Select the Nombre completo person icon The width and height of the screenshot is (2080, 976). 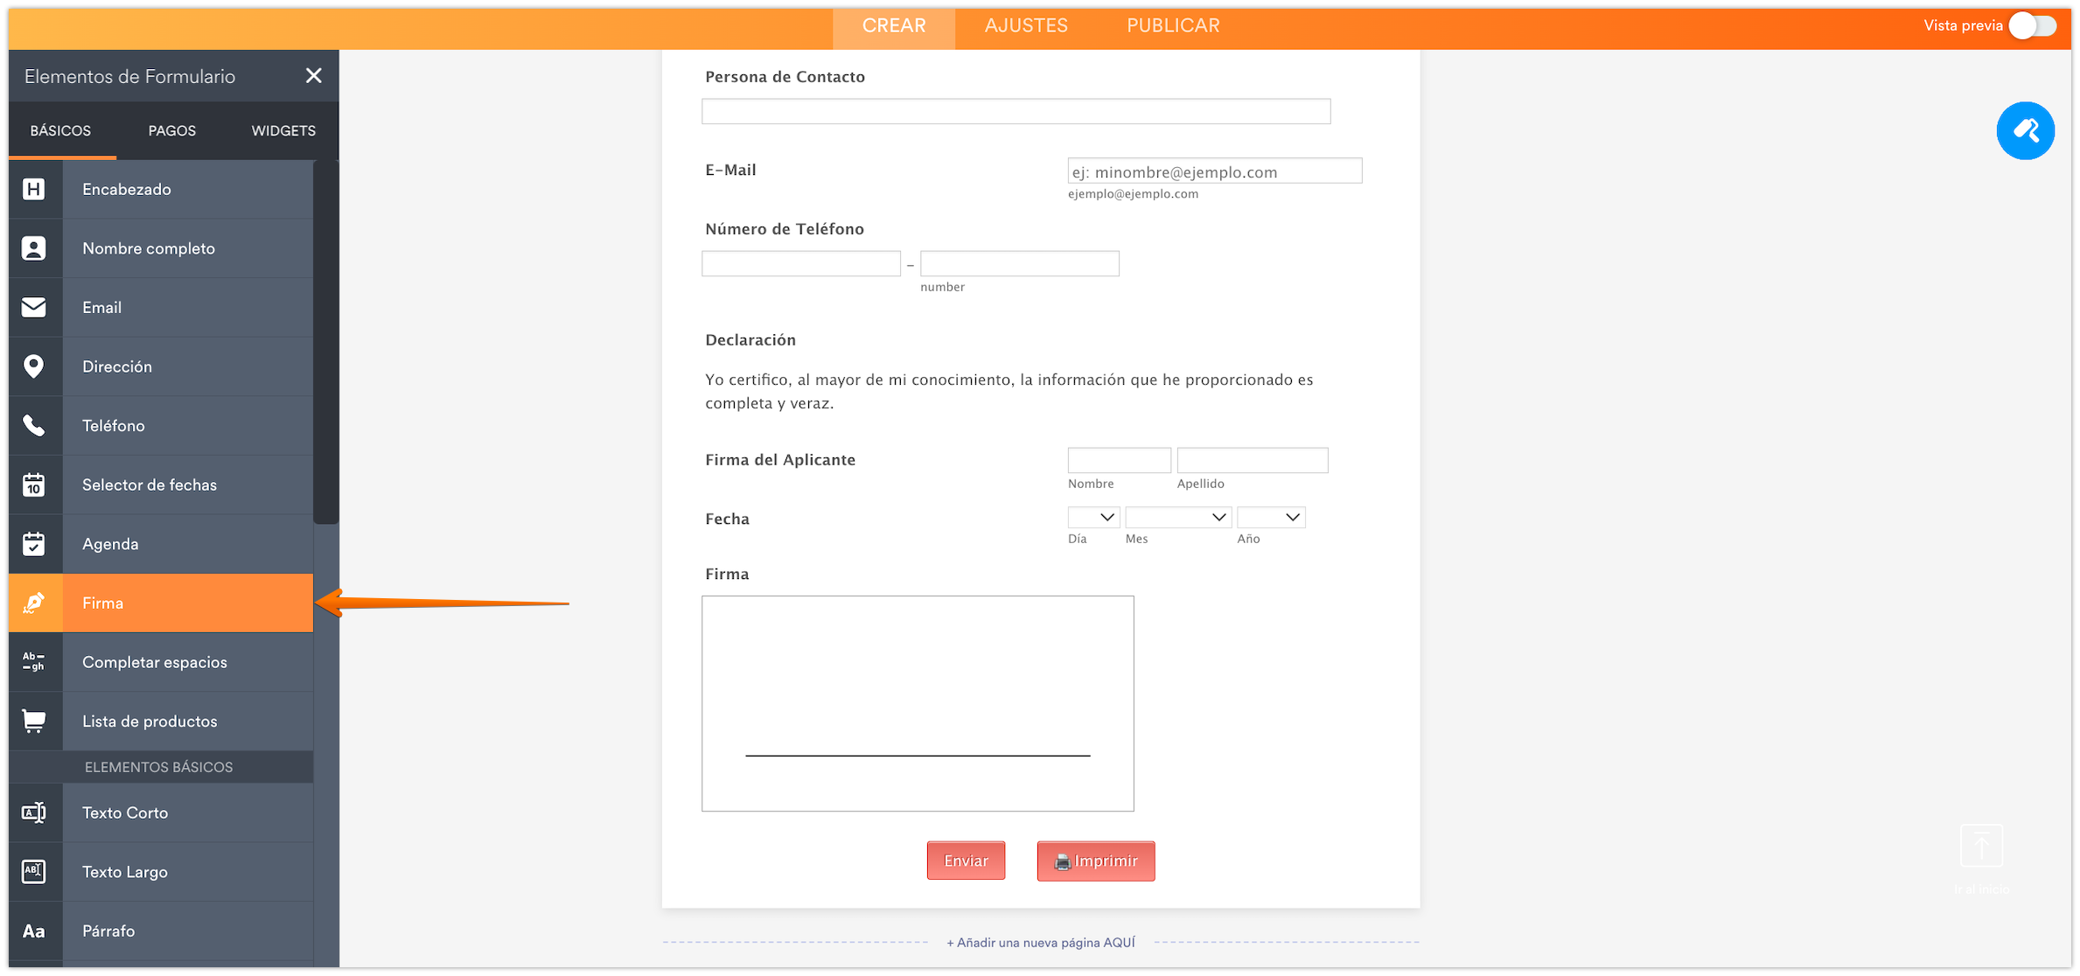[34, 248]
